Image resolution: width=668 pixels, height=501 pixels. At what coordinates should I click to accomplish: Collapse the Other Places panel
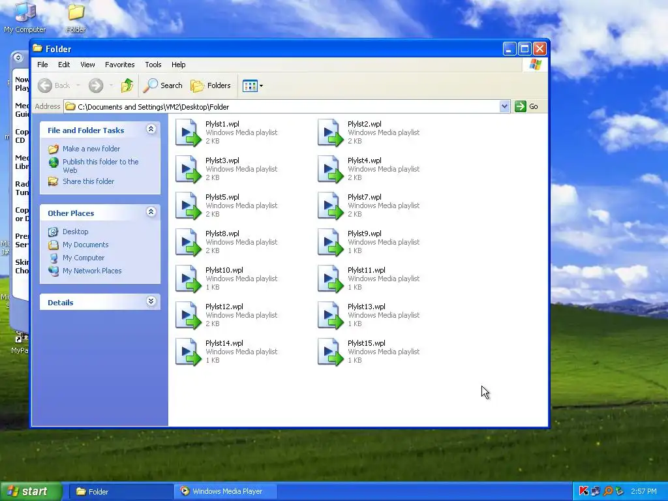tap(151, 212)
